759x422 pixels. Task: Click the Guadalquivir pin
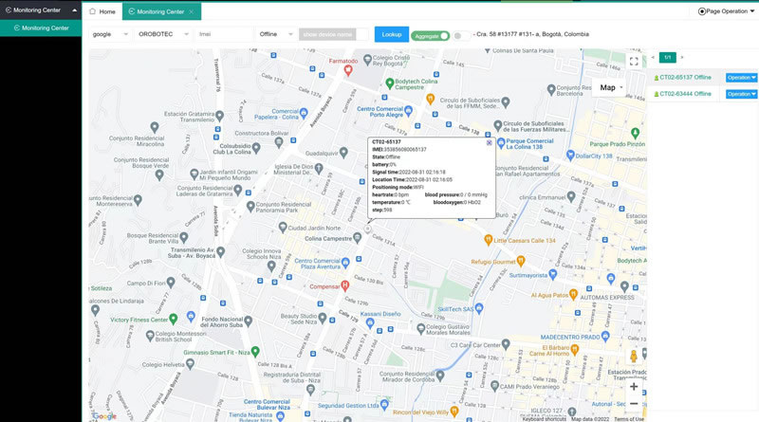(343, 153)
